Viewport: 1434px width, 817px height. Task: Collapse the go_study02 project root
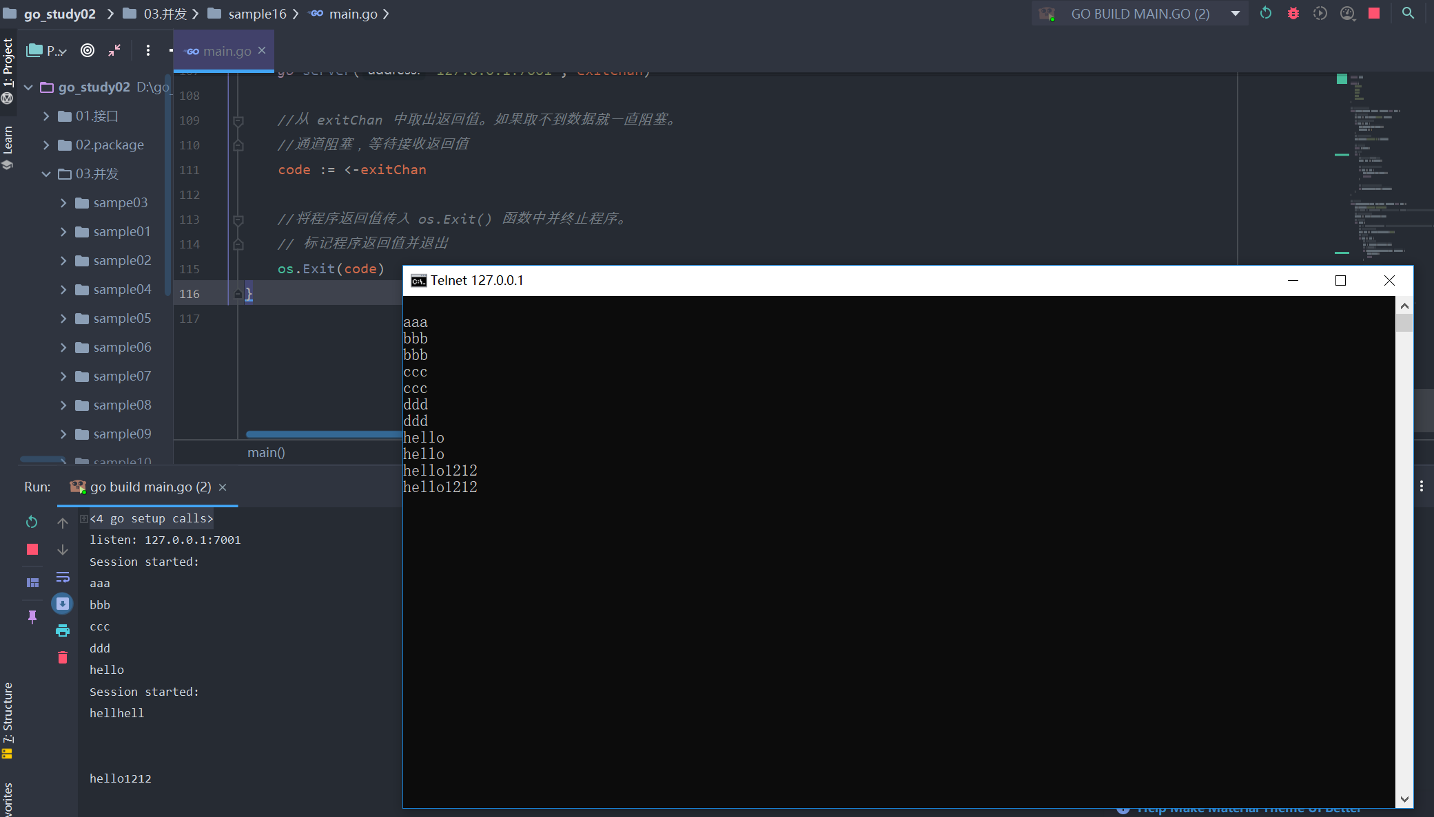point(28,87)
